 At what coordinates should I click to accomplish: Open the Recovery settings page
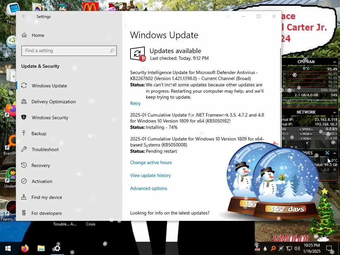coord(41,165)
